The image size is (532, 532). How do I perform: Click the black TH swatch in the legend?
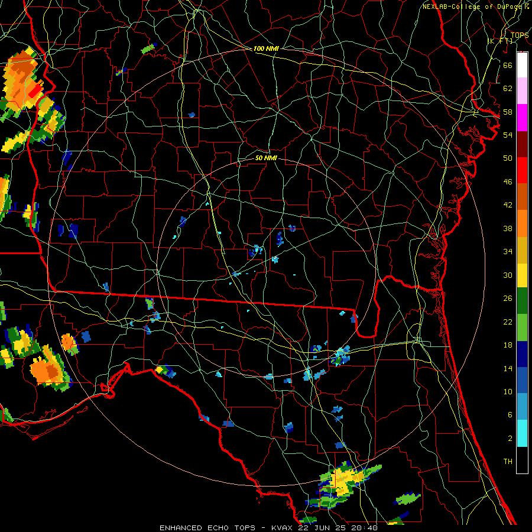pyautogui.click(x=522, y=460)
